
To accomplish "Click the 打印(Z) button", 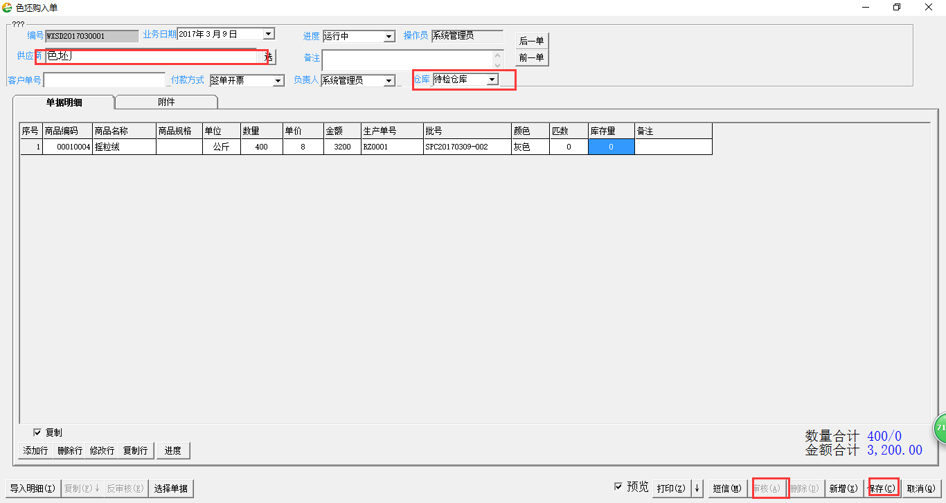I will tap(671, 488).
